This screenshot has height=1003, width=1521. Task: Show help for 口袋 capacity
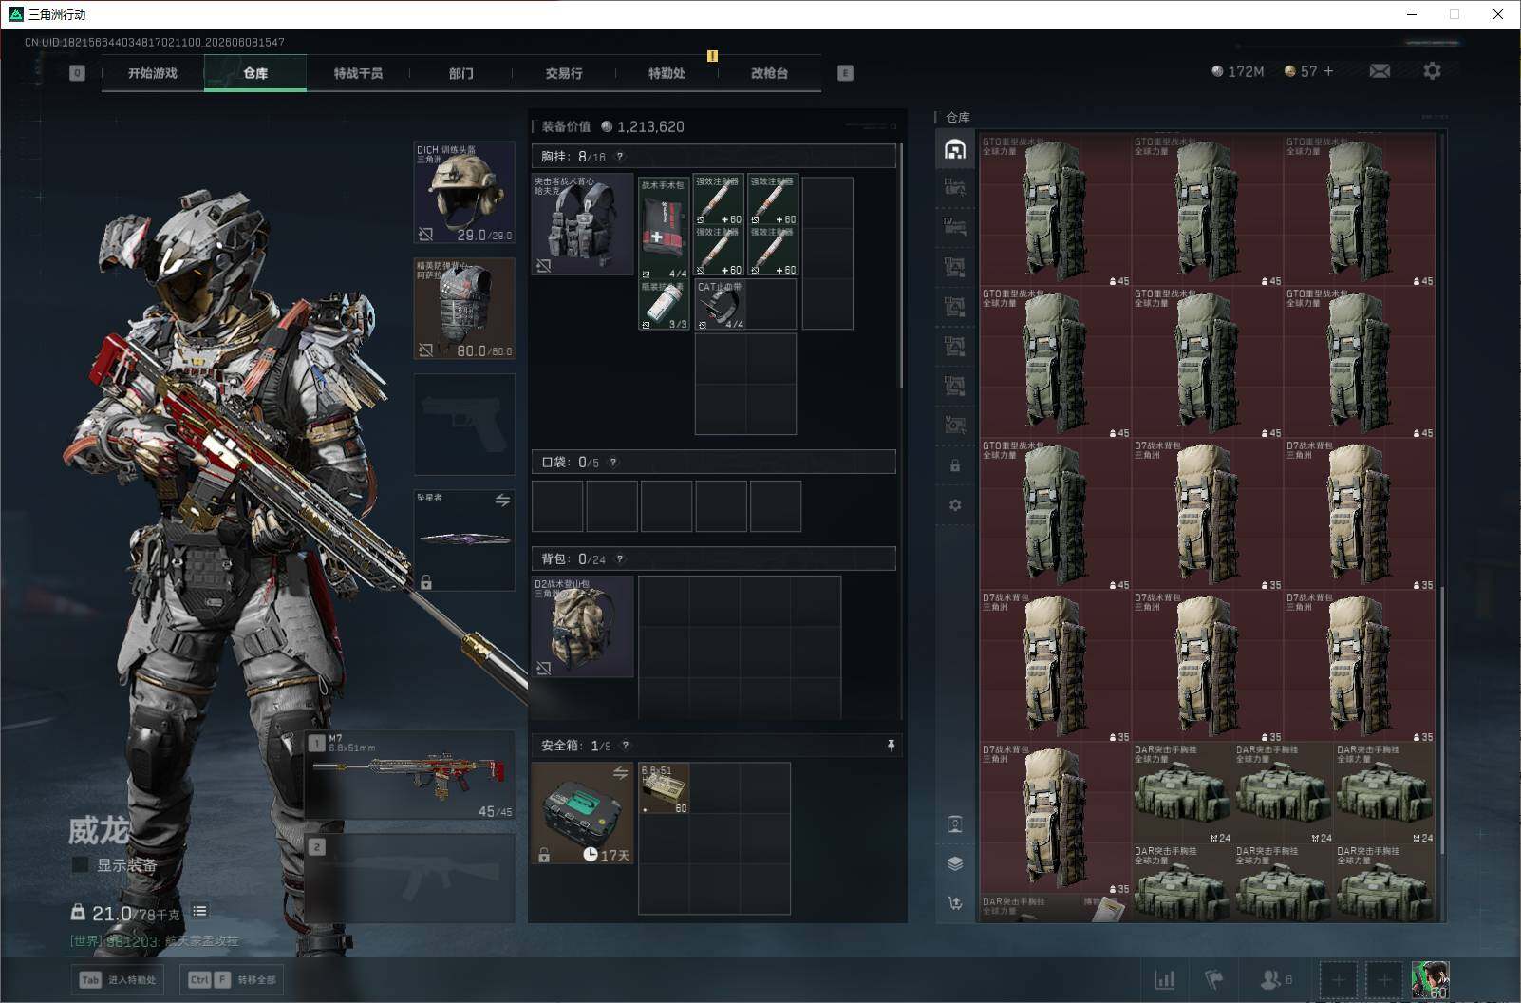(613, 463)
